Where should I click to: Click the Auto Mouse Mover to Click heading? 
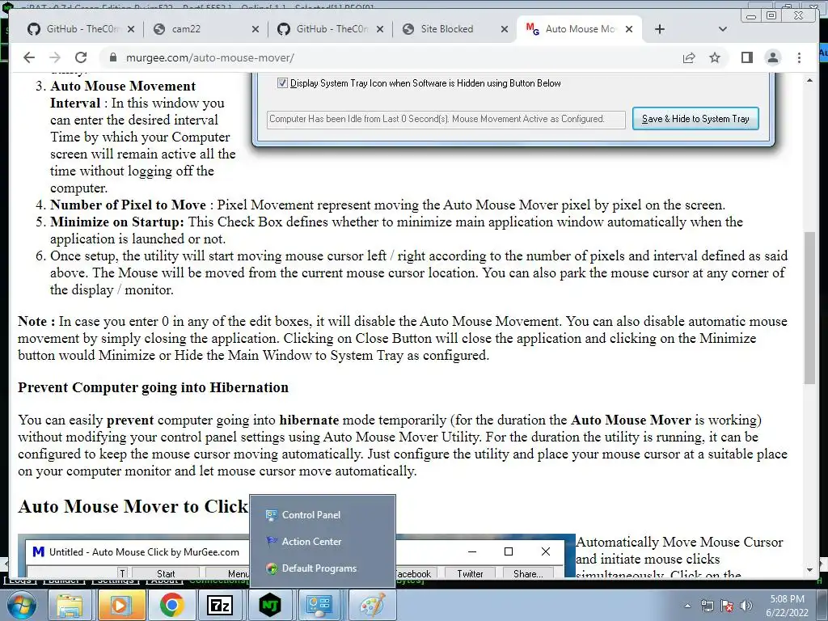(x=133, y=506)
